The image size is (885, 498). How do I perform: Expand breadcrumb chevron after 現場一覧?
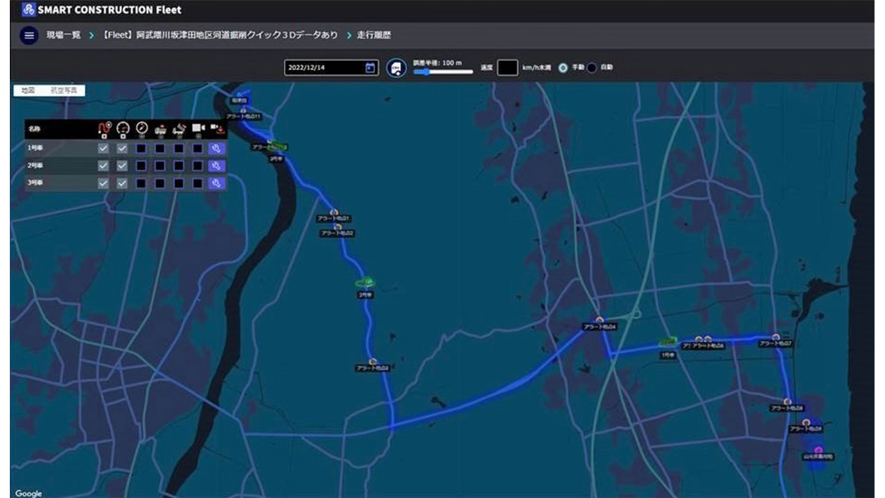(92, 36)
